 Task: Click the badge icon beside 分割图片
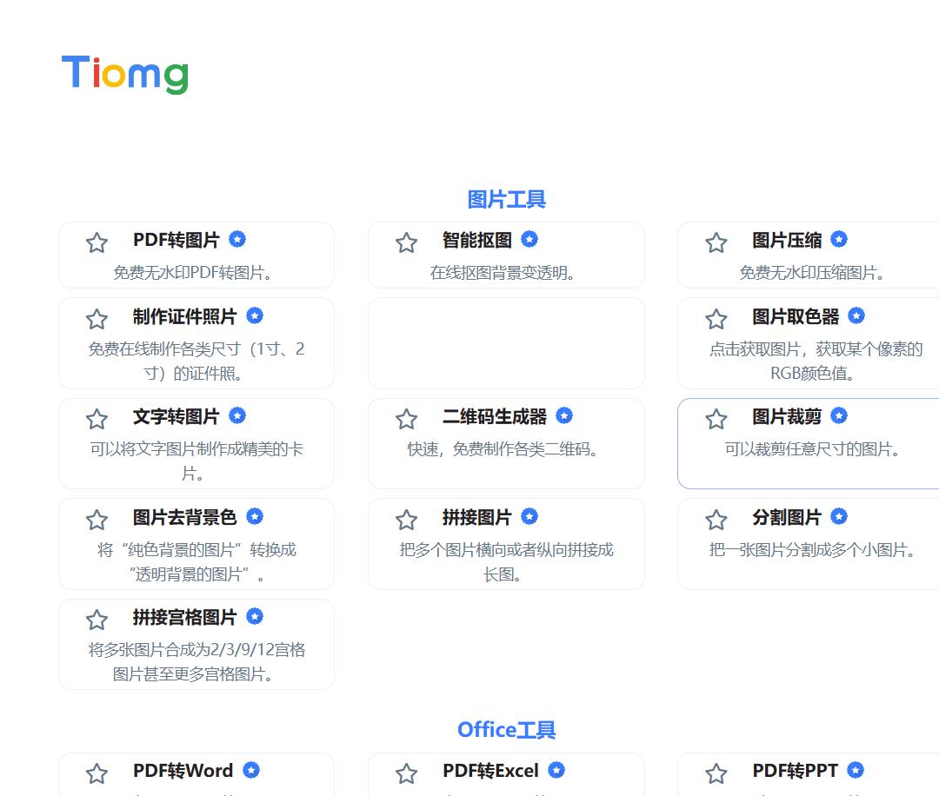838,516
